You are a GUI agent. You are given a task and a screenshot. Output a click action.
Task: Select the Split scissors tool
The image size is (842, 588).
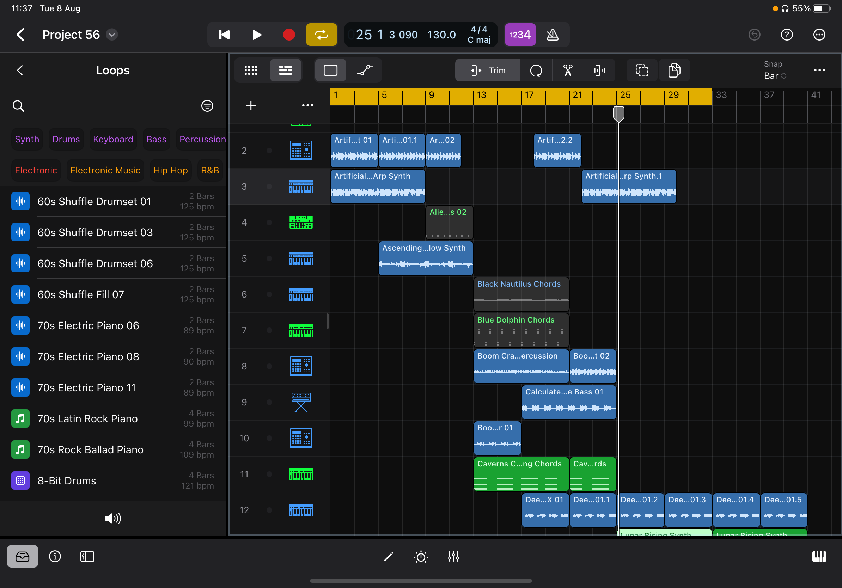[x=568, y=71]
